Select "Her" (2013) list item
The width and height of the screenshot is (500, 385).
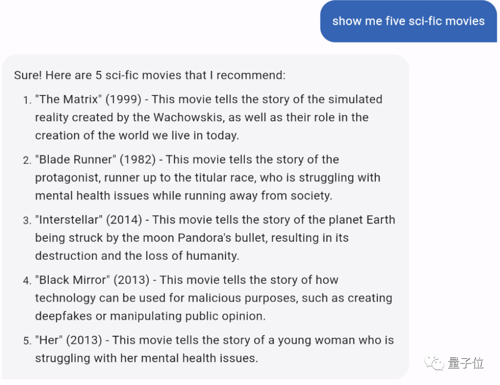coord(209,349)
